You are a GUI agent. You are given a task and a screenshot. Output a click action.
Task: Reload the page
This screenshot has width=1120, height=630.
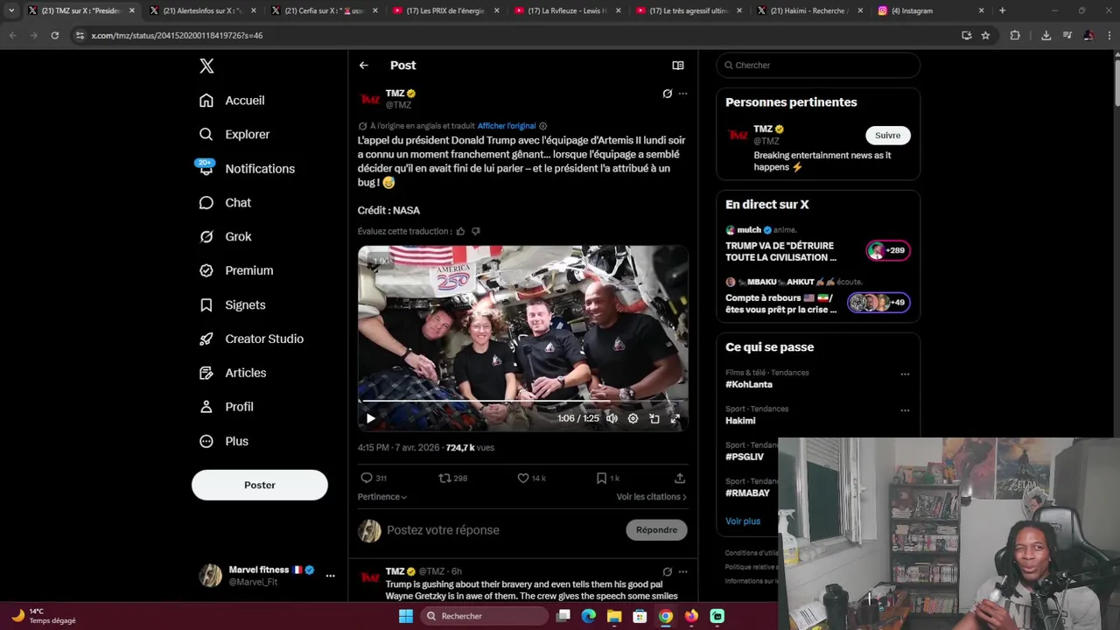tap(54, 36)
